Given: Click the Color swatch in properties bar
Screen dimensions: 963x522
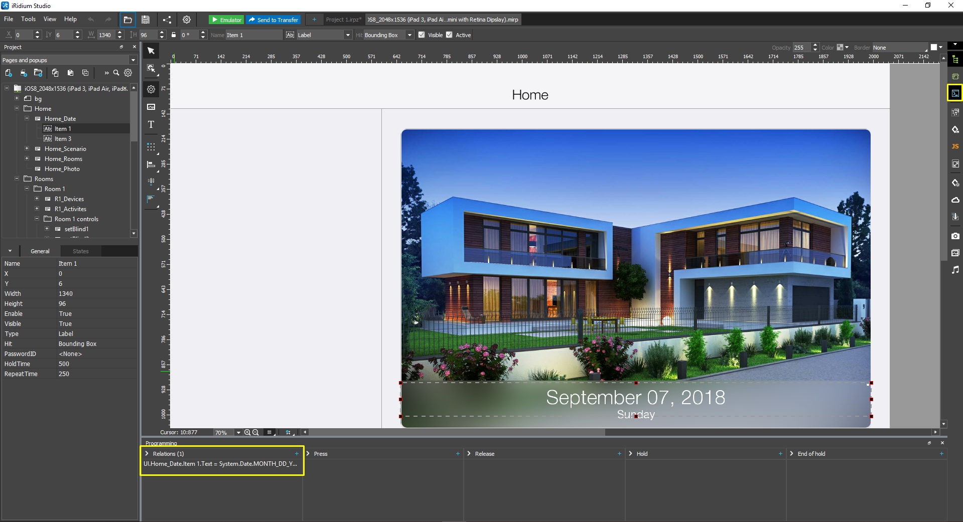Looking at the screenshot, I should (x=840, y=48).
